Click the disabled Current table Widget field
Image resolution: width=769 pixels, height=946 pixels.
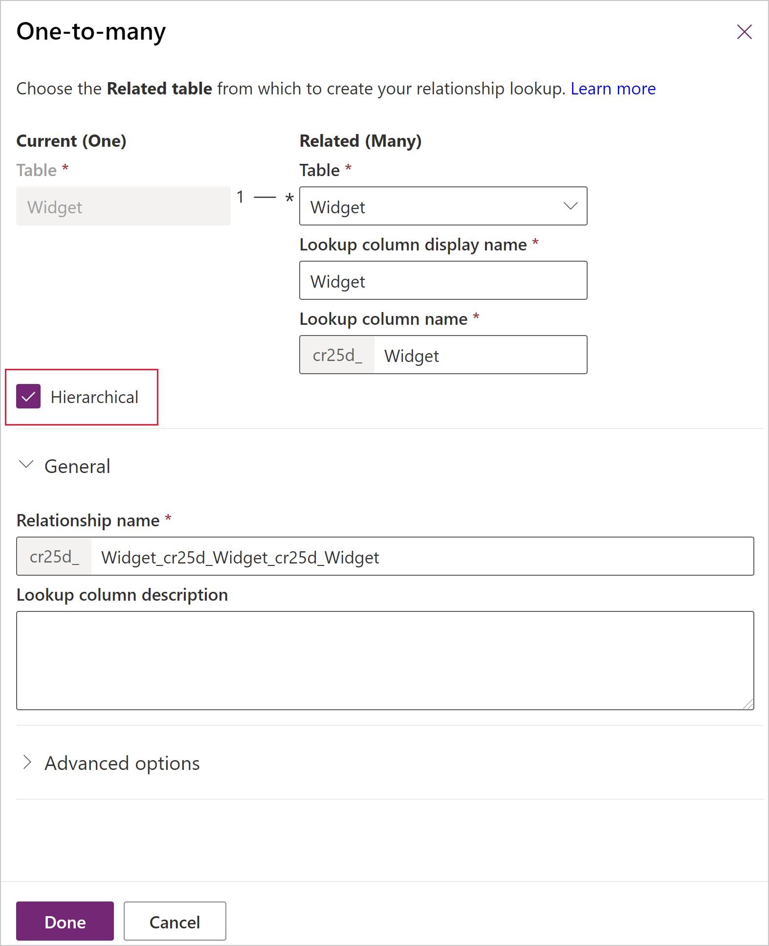(123, 206)
